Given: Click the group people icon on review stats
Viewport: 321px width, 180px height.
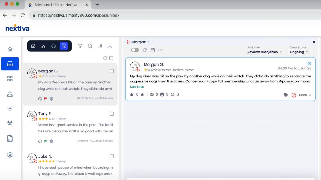Looking at the screenshot, I should tap(152, 94).
